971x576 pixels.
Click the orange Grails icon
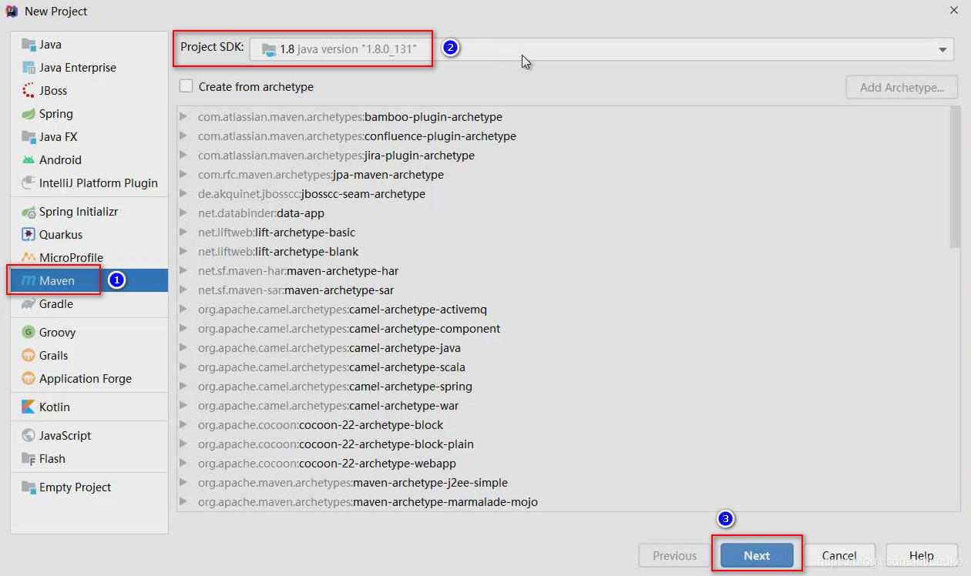coord(29,356)
